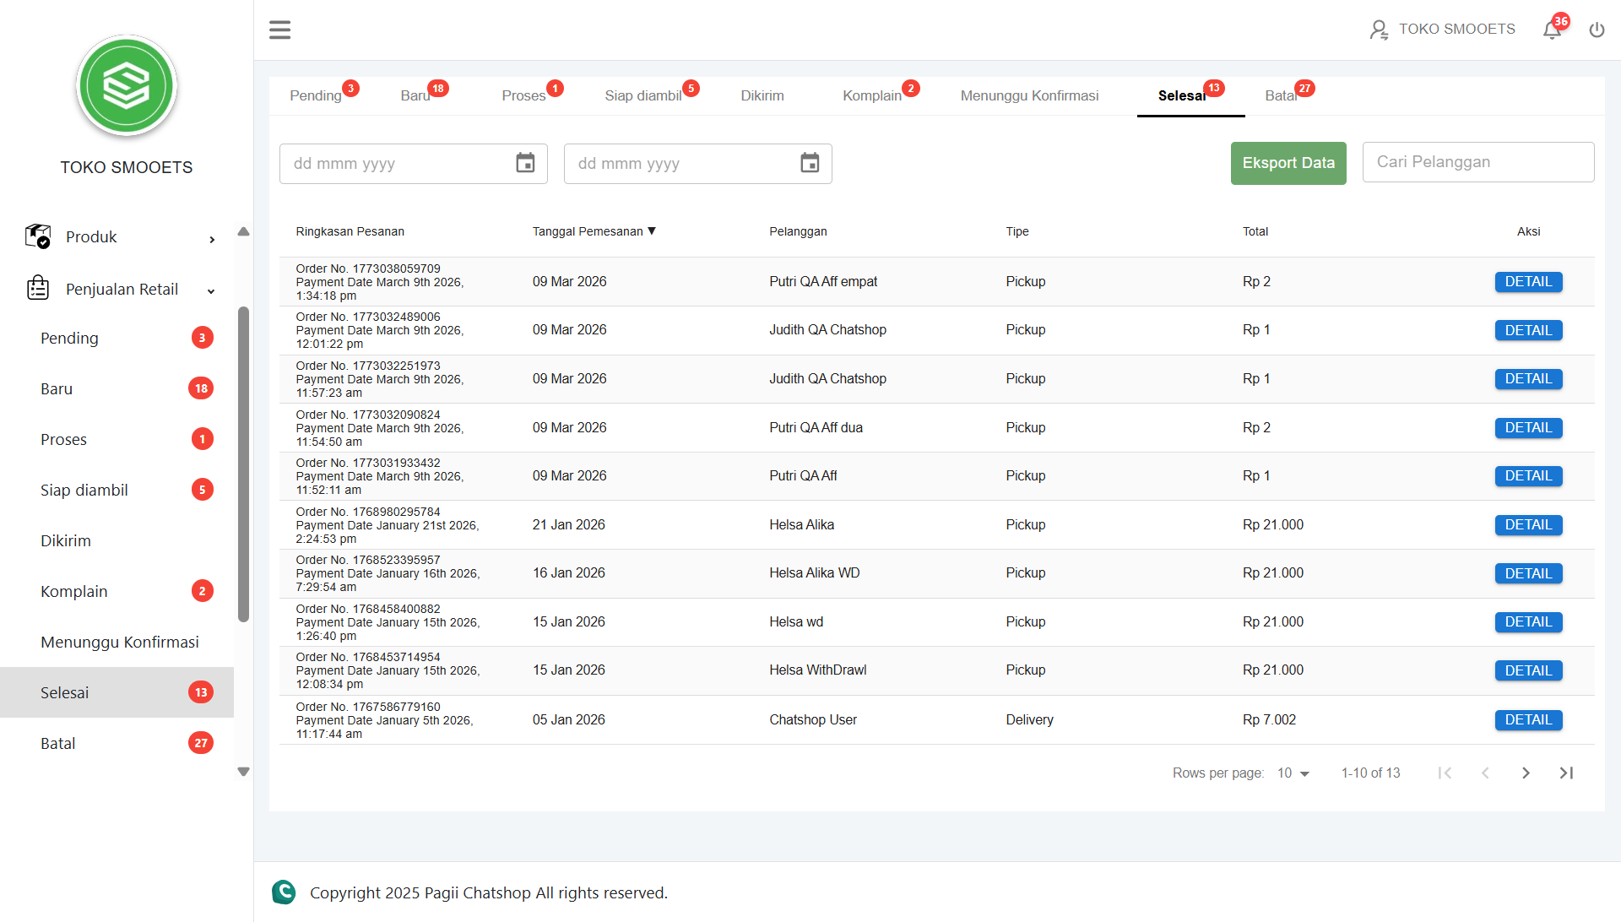Click the Cari Pelanggan search field
The height and width of the screenshot is (922, 1621).
(x=1477, y=162)
